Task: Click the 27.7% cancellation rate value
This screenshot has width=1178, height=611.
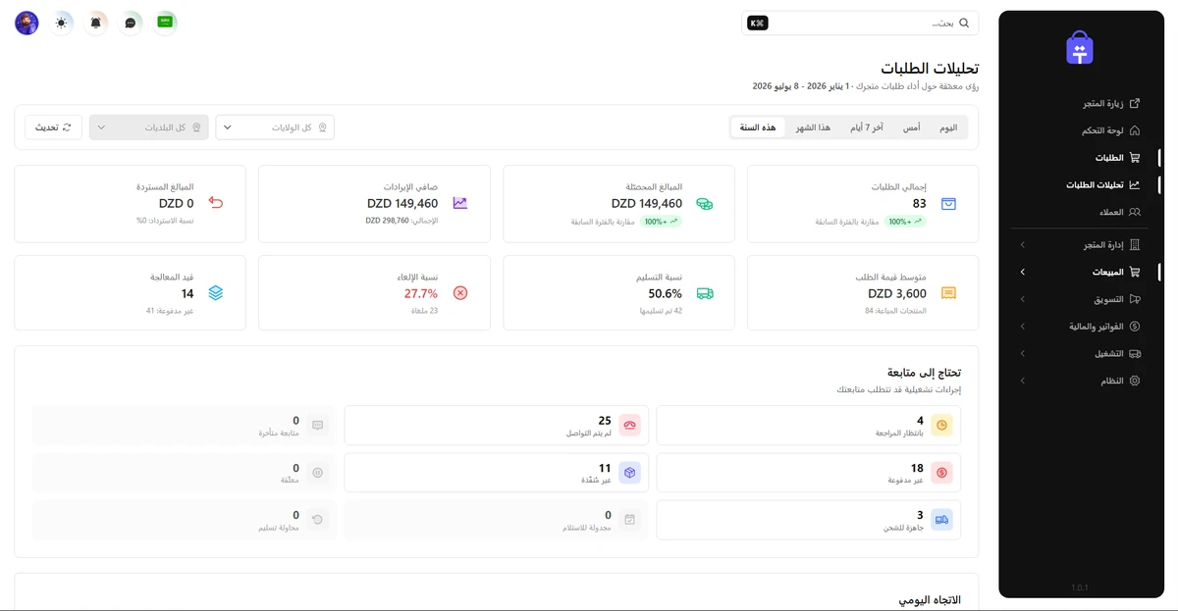Action: [x=421, y=293]
